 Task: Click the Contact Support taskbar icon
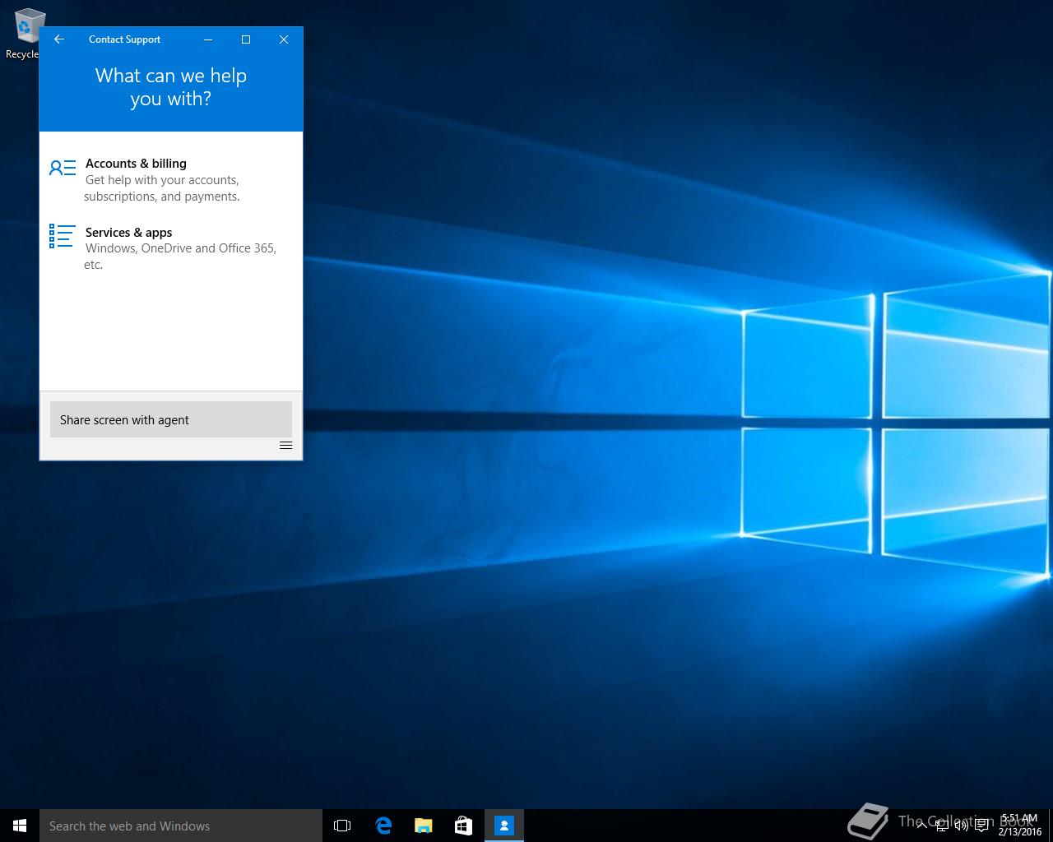[x=503, y=826]
